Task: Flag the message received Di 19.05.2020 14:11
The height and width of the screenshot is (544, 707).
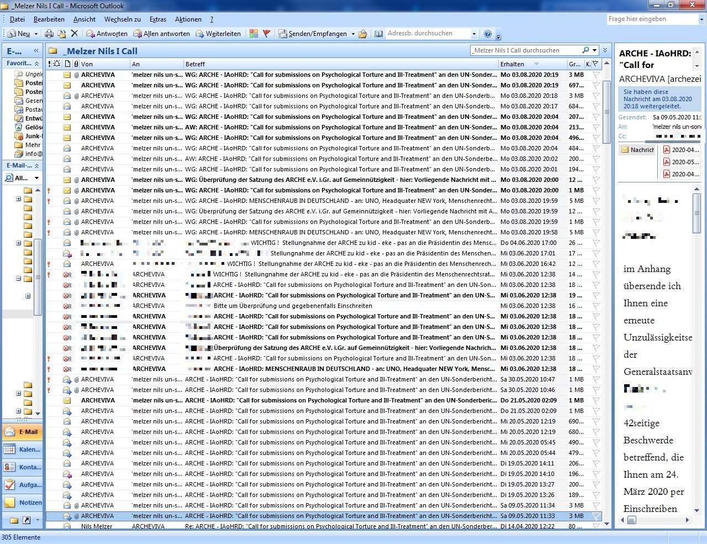Action: pyautogui.click(x=596, y=463)
